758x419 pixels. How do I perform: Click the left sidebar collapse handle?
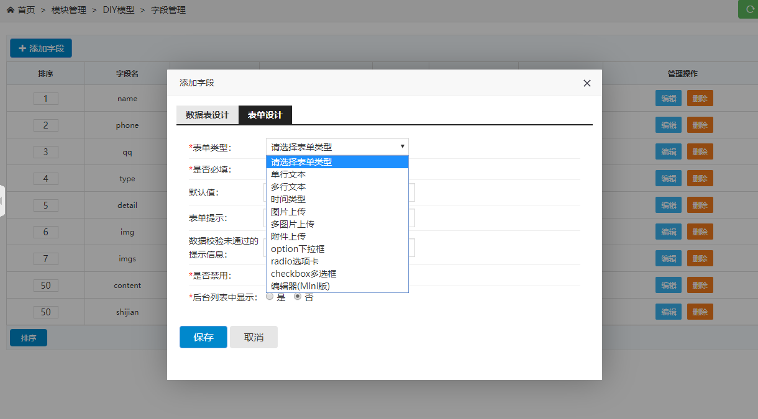(2, 200)
